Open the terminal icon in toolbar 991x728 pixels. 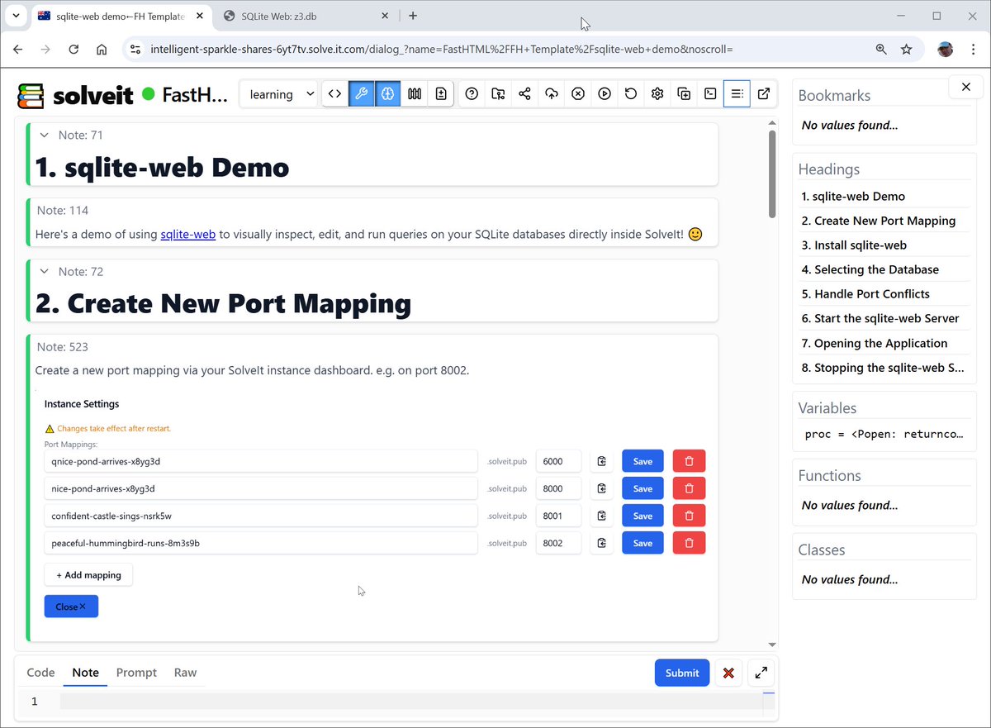click(x=710, y=94)
